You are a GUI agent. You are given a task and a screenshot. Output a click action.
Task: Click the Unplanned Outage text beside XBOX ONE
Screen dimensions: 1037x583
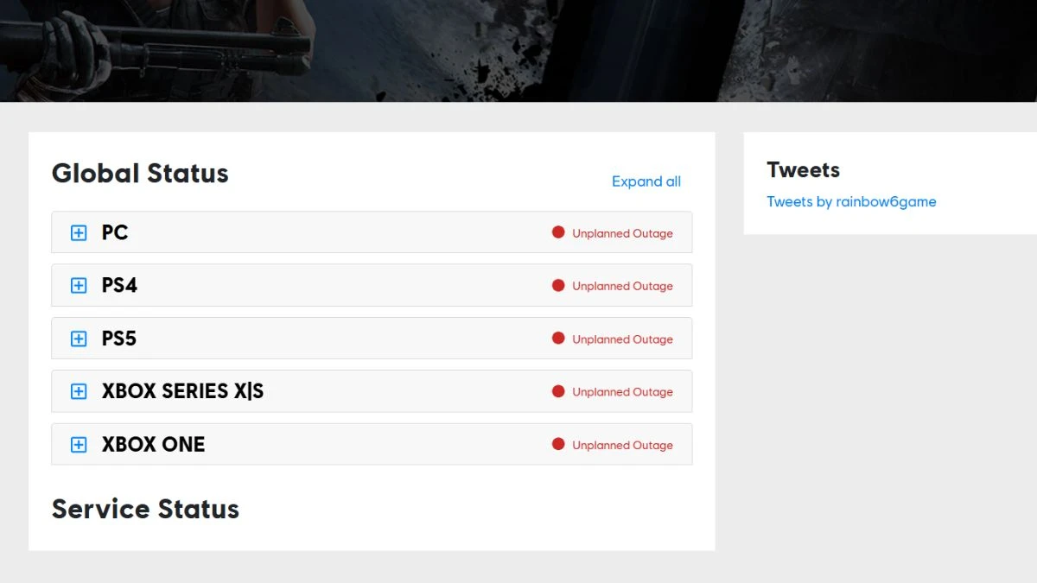(623, 445)
